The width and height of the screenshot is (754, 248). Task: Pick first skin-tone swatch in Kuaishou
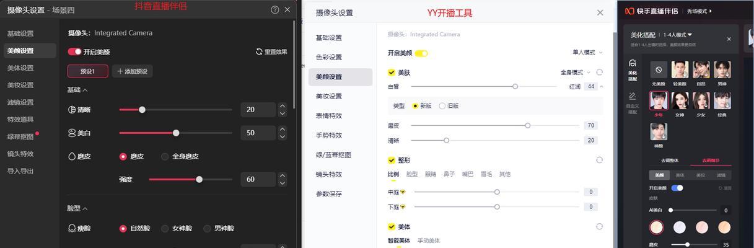(657, 228)
